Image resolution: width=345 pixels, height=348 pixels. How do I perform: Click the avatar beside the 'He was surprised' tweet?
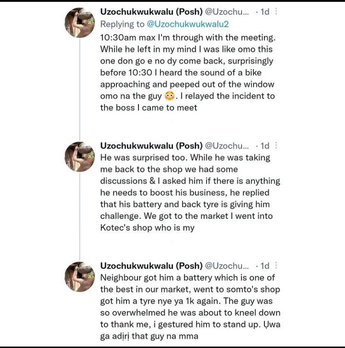pos(80,157)
